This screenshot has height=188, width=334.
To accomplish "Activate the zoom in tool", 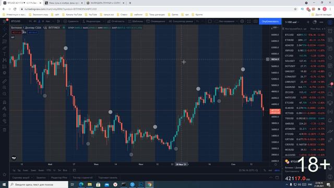I will 5,87.
